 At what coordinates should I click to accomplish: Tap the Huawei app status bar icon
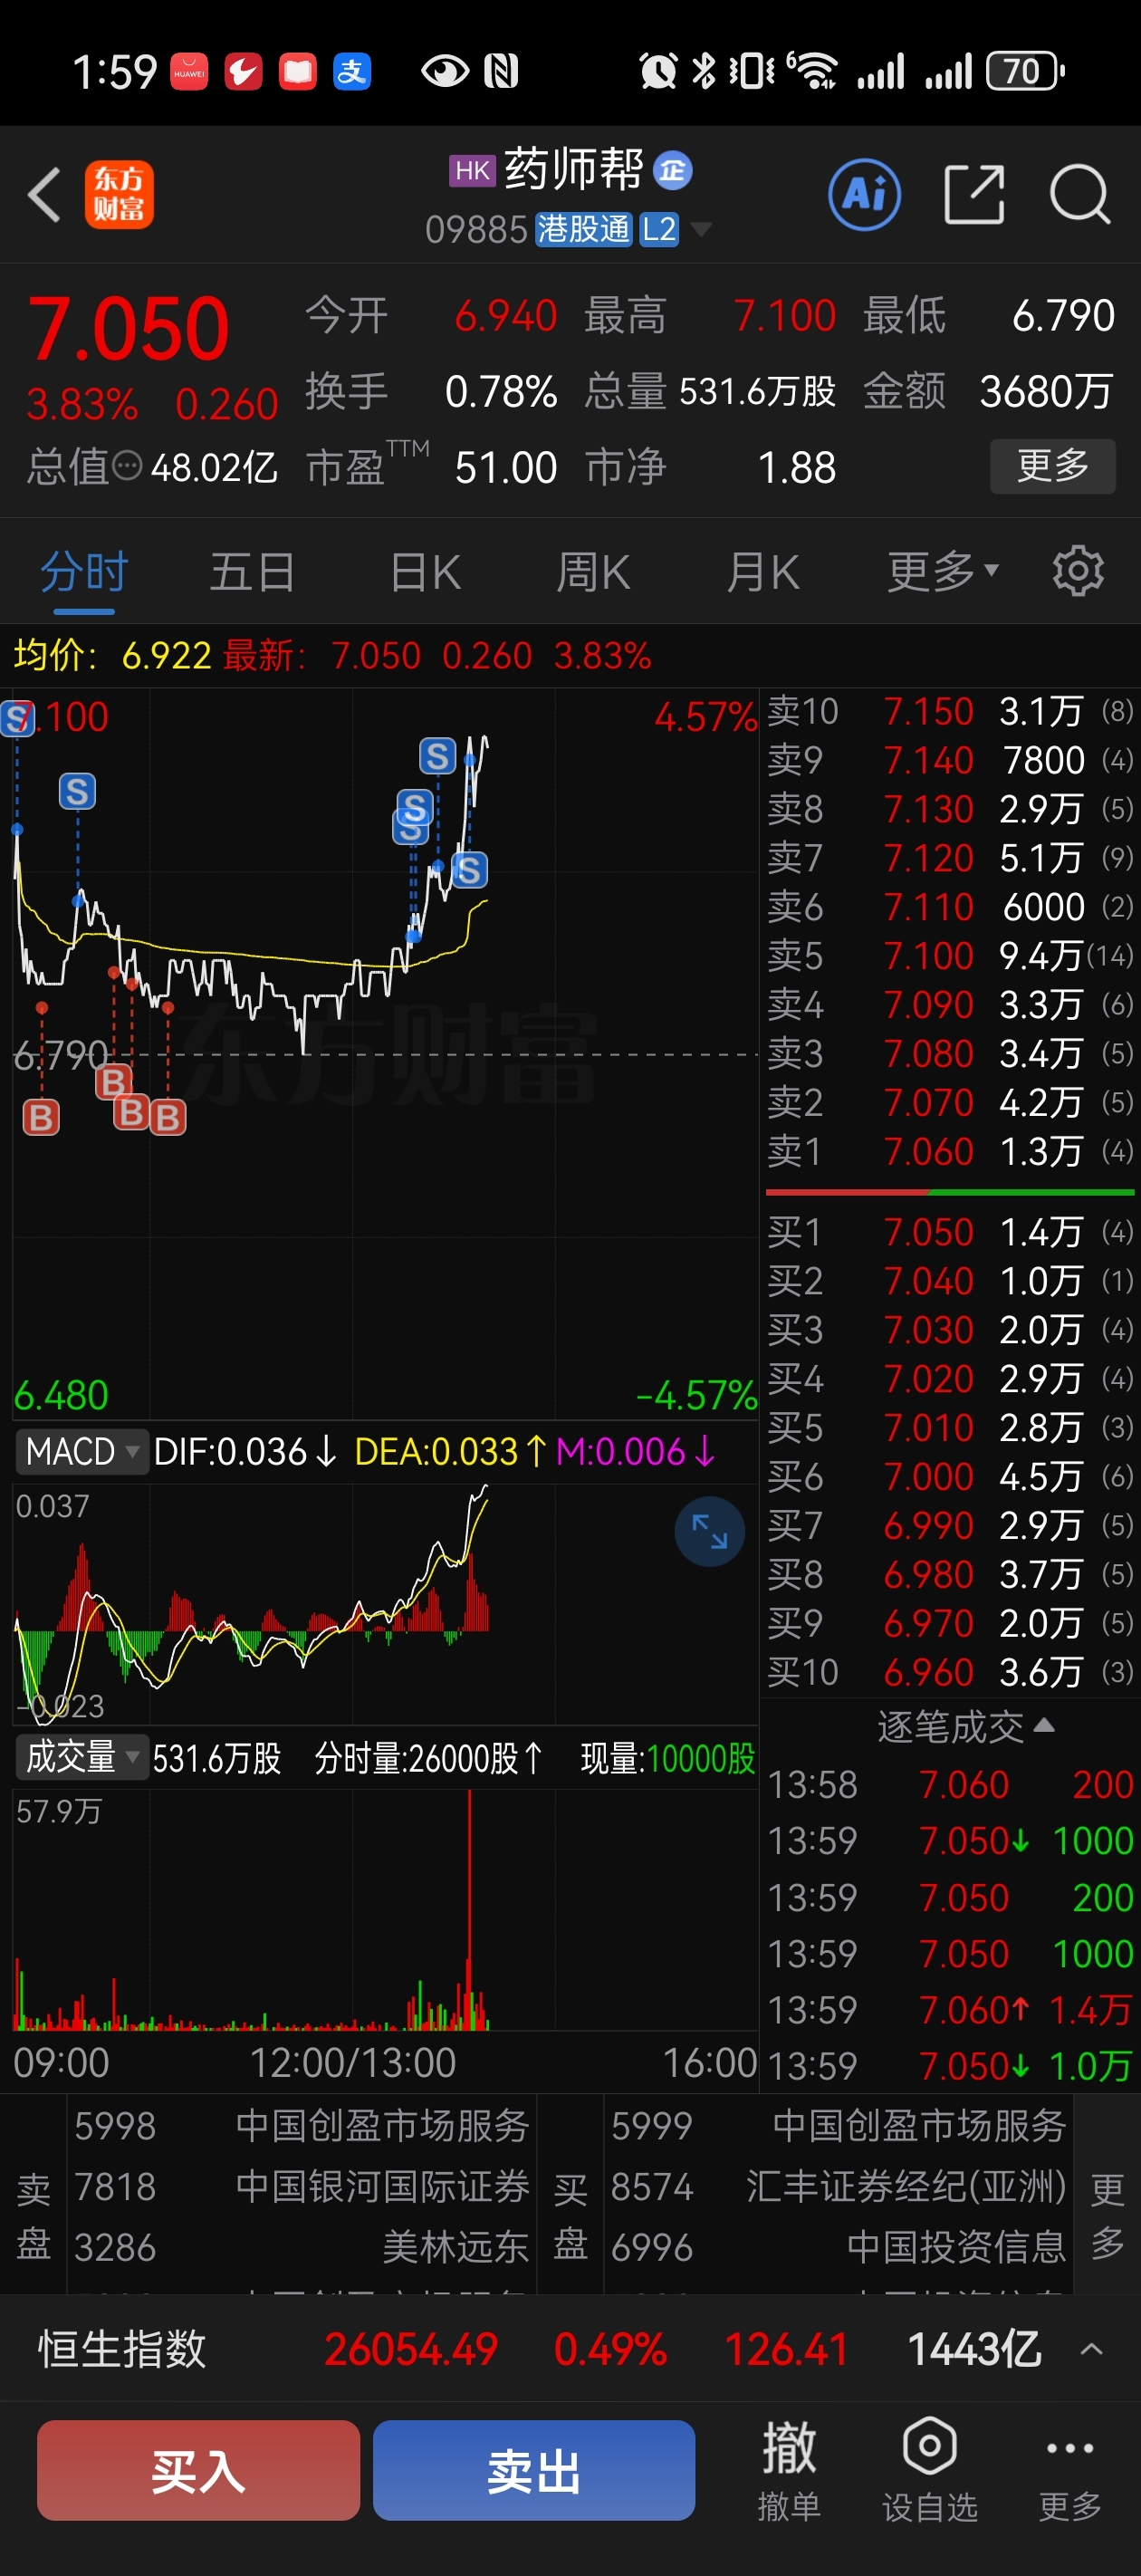point(189,72)
